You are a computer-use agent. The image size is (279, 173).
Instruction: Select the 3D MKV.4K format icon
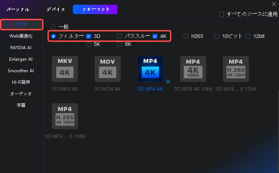(x=65, y=69)
